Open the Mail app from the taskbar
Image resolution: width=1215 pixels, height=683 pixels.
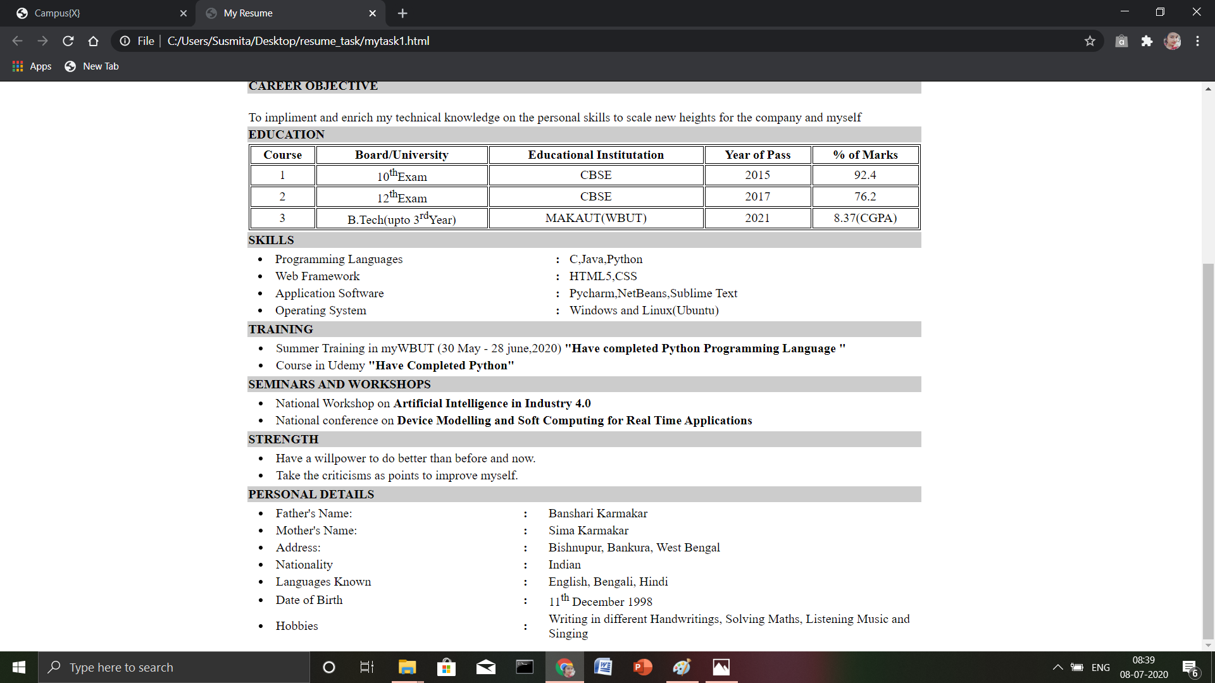(x=485, y=667)
